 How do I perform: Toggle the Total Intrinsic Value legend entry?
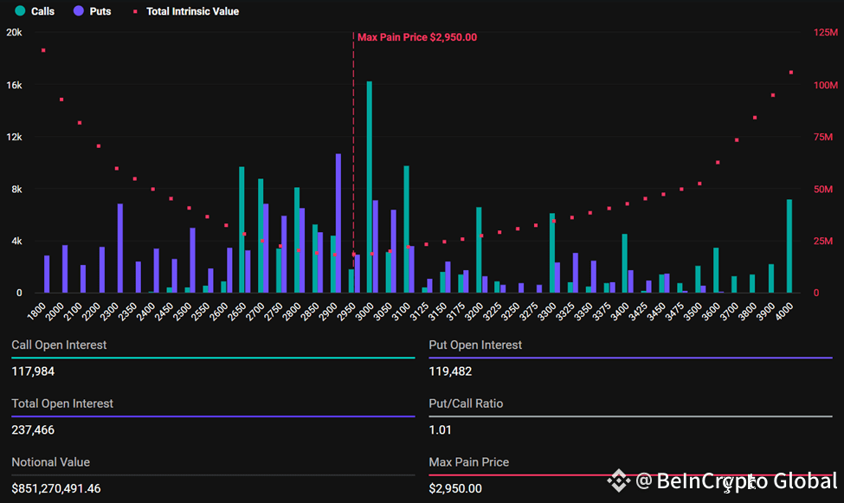pos(186,11)
